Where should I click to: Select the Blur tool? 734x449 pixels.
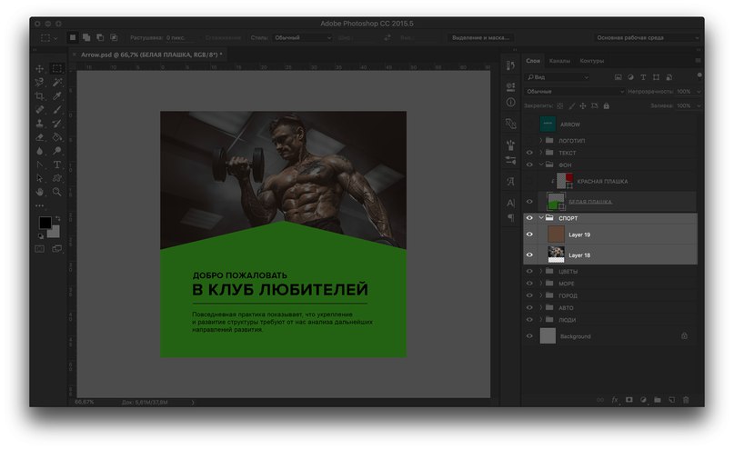(40, 151)
